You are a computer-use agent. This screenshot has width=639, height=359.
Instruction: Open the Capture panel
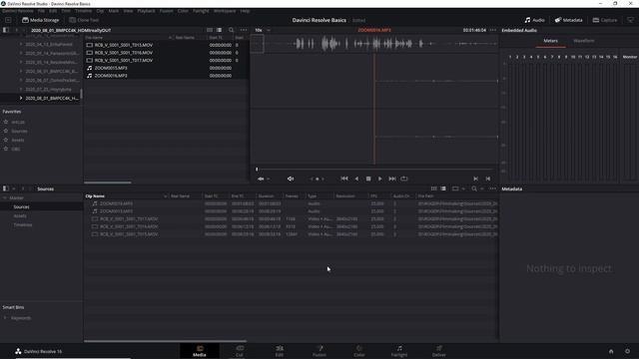click(605, 20)
